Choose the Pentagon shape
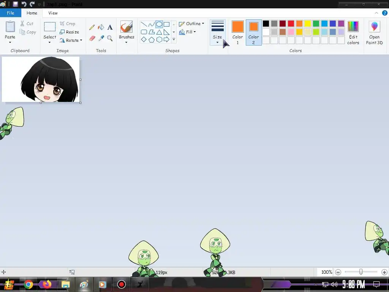This screenshot has height=292, width=389. pos(151,40)
